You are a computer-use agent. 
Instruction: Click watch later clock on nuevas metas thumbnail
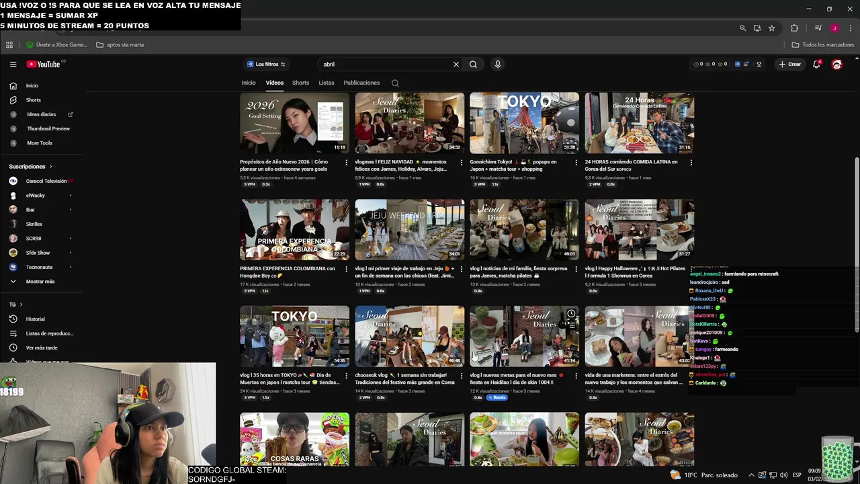571,314
